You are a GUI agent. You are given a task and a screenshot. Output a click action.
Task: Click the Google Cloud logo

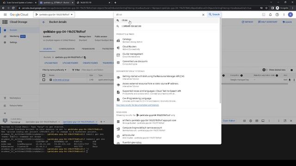[x=19, y=14]
